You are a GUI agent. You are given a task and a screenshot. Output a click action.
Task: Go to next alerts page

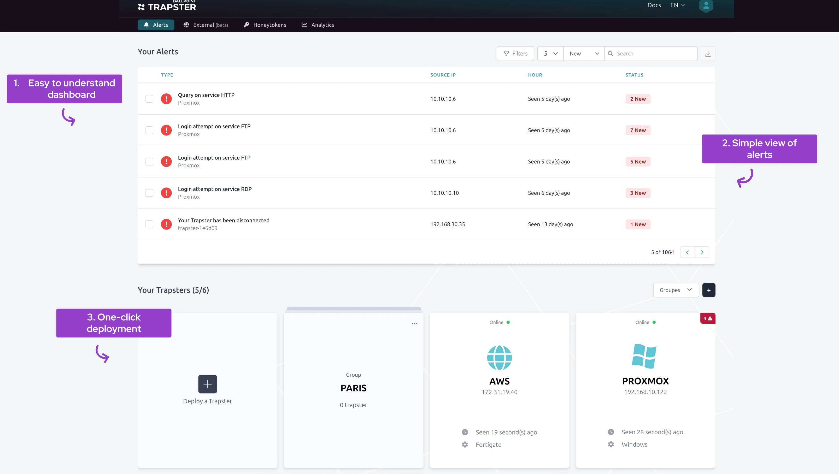702,252
